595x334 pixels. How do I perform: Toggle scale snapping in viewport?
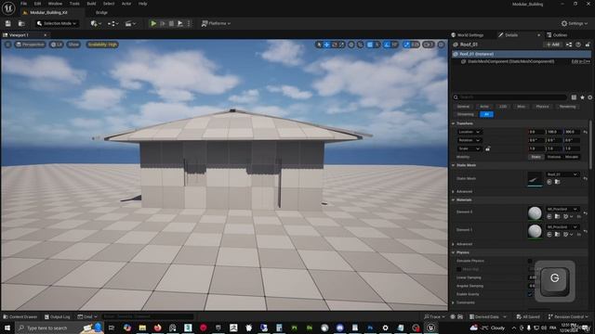(x=407, y=45)
